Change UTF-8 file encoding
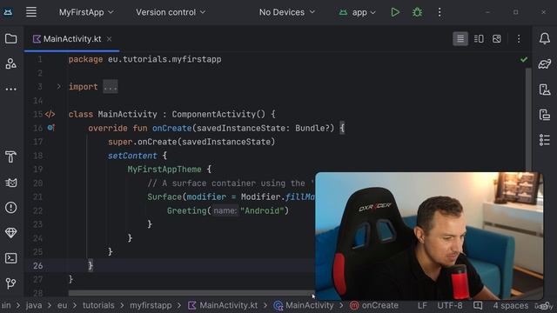The width and height of the screenshot is (557, 313). 450,305
